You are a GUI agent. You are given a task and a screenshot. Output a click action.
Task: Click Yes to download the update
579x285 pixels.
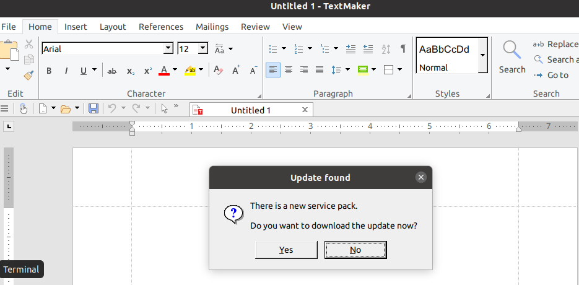coord(286,250)
